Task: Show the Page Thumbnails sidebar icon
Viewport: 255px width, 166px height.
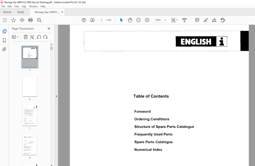Action: [4, 31]
